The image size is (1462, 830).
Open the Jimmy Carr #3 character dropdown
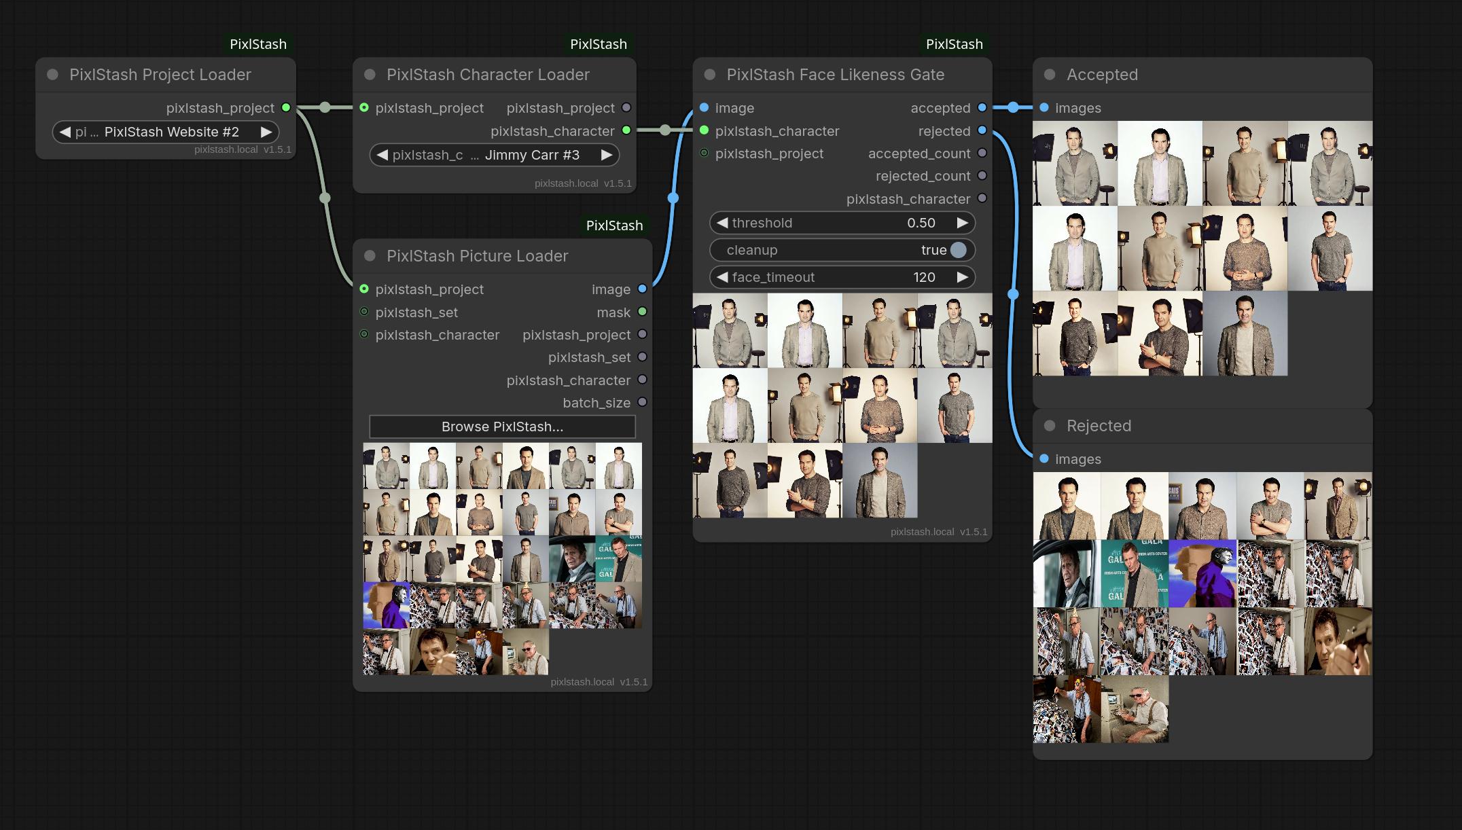(495, 155)
